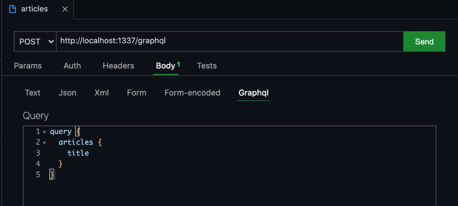The height and width of the screenshot is (206, 458).
Task: Select the Form body type
Action: point(137,93)
